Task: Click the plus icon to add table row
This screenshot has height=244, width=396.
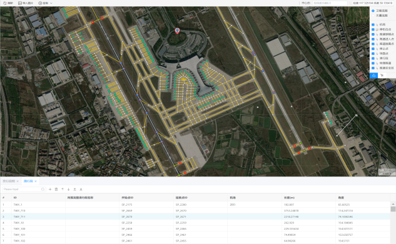Action: [x=50, y=189]
